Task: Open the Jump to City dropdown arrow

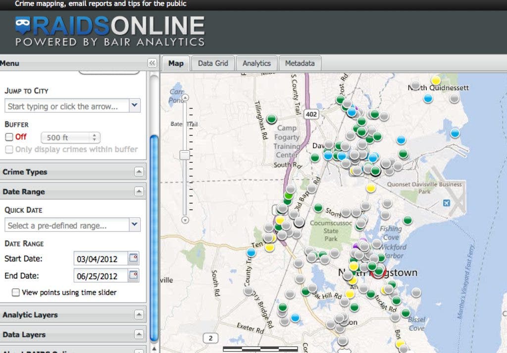Action: tap(135, 105)
